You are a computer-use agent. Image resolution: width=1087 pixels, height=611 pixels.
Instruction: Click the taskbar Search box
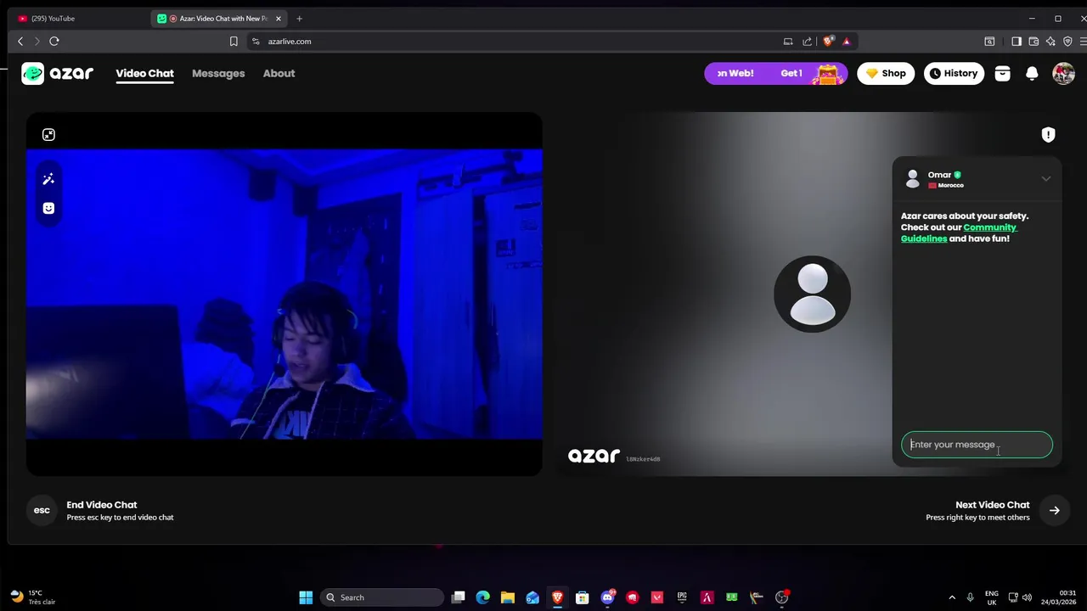tap(384, 597)
